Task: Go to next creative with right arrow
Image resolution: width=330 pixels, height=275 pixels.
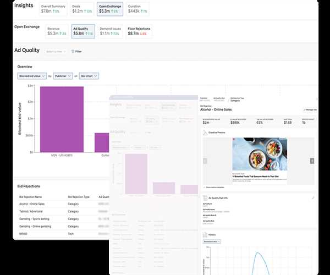Action: (x=312, y=161)
